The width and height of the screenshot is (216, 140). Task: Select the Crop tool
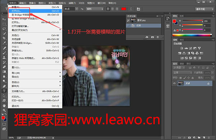pyautogui.click(x=4, y=38)
